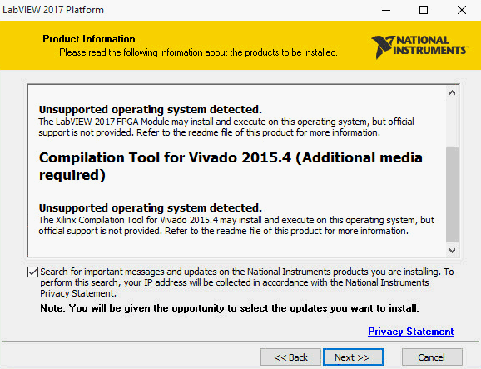Open the Privacy Statement link
The width and height of the screenshot is (481, 369).
tap(410, 332)
